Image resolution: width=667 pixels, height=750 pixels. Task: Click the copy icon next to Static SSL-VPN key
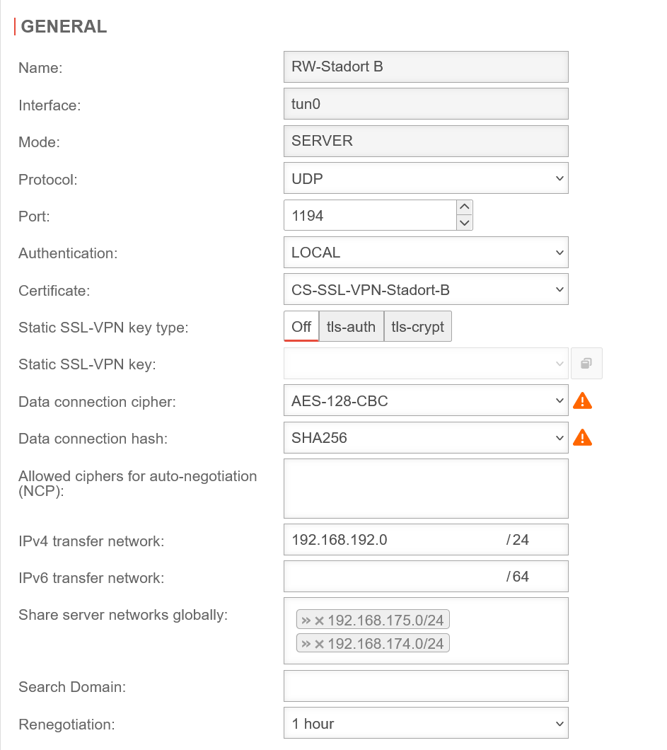[586, 364]
